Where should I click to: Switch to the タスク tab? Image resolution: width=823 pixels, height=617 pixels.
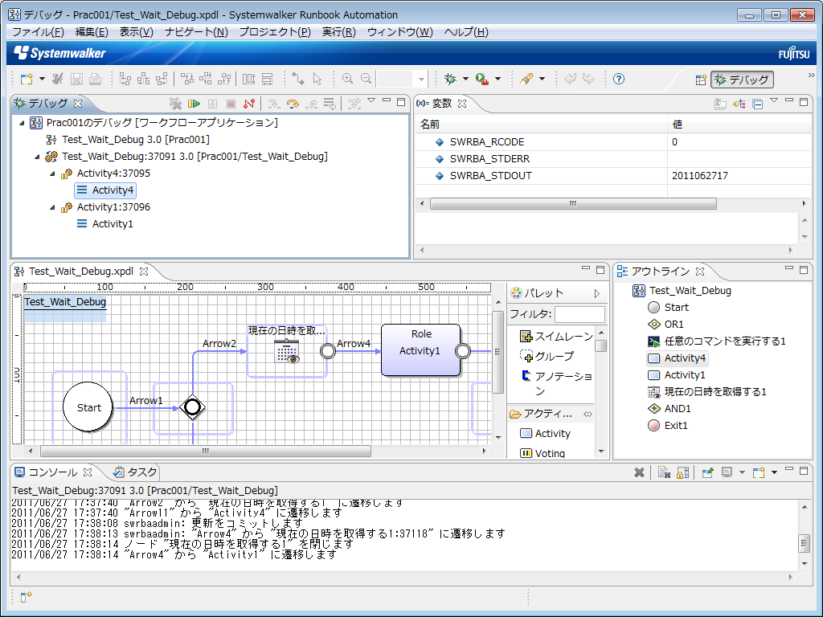click(x=136, y=472)
